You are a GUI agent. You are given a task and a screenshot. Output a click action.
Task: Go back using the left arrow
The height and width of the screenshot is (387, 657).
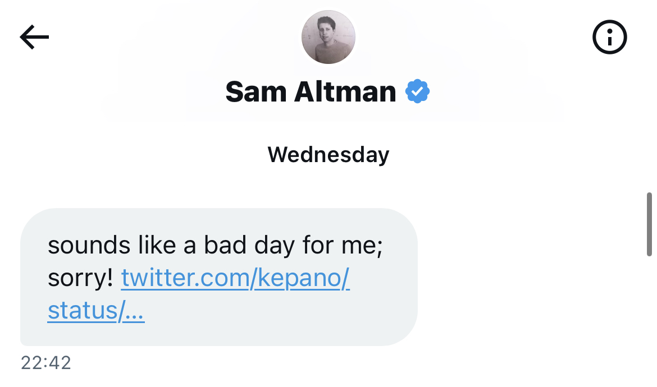(x=34, y=38)
